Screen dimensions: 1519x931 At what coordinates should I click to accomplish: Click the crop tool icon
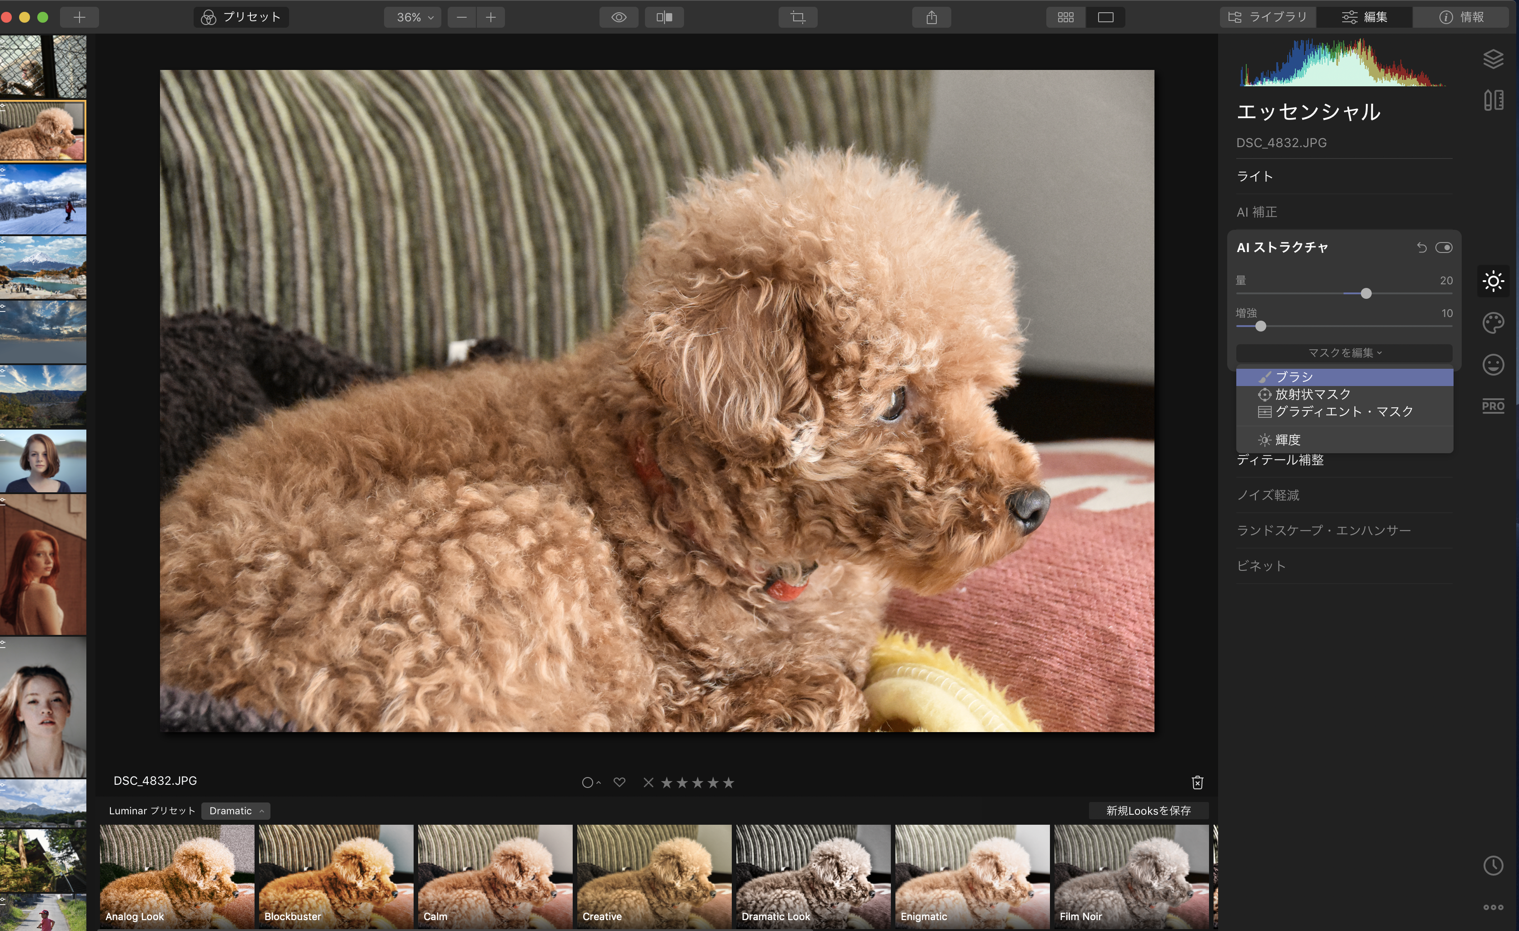pos(798,17)
